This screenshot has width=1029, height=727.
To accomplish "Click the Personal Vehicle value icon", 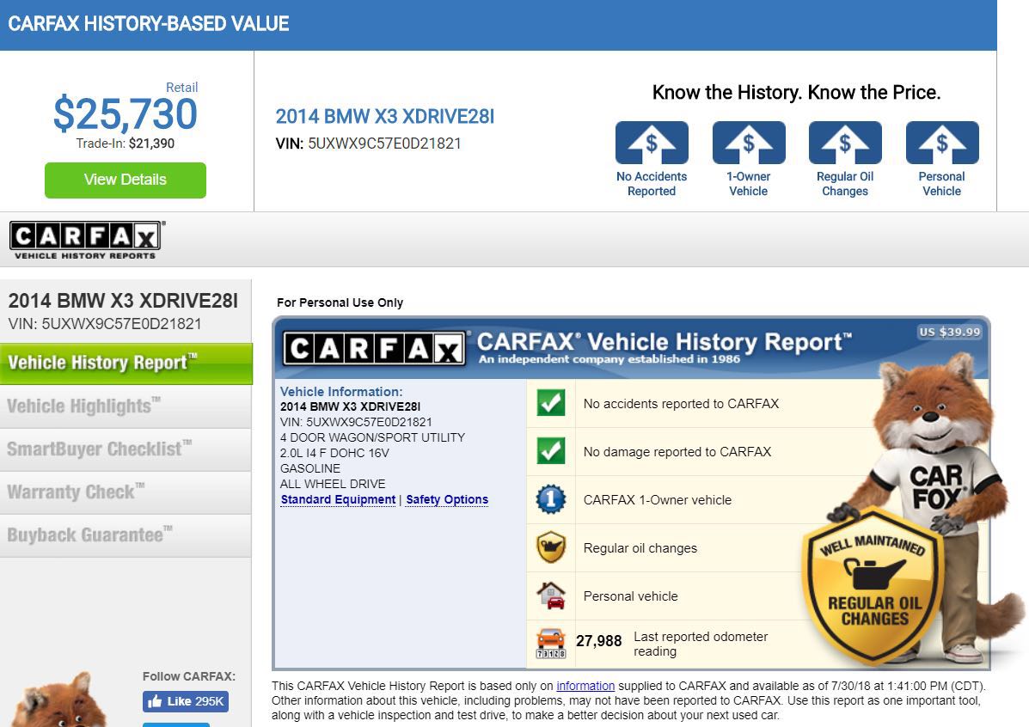I will [x=941, y=143].
